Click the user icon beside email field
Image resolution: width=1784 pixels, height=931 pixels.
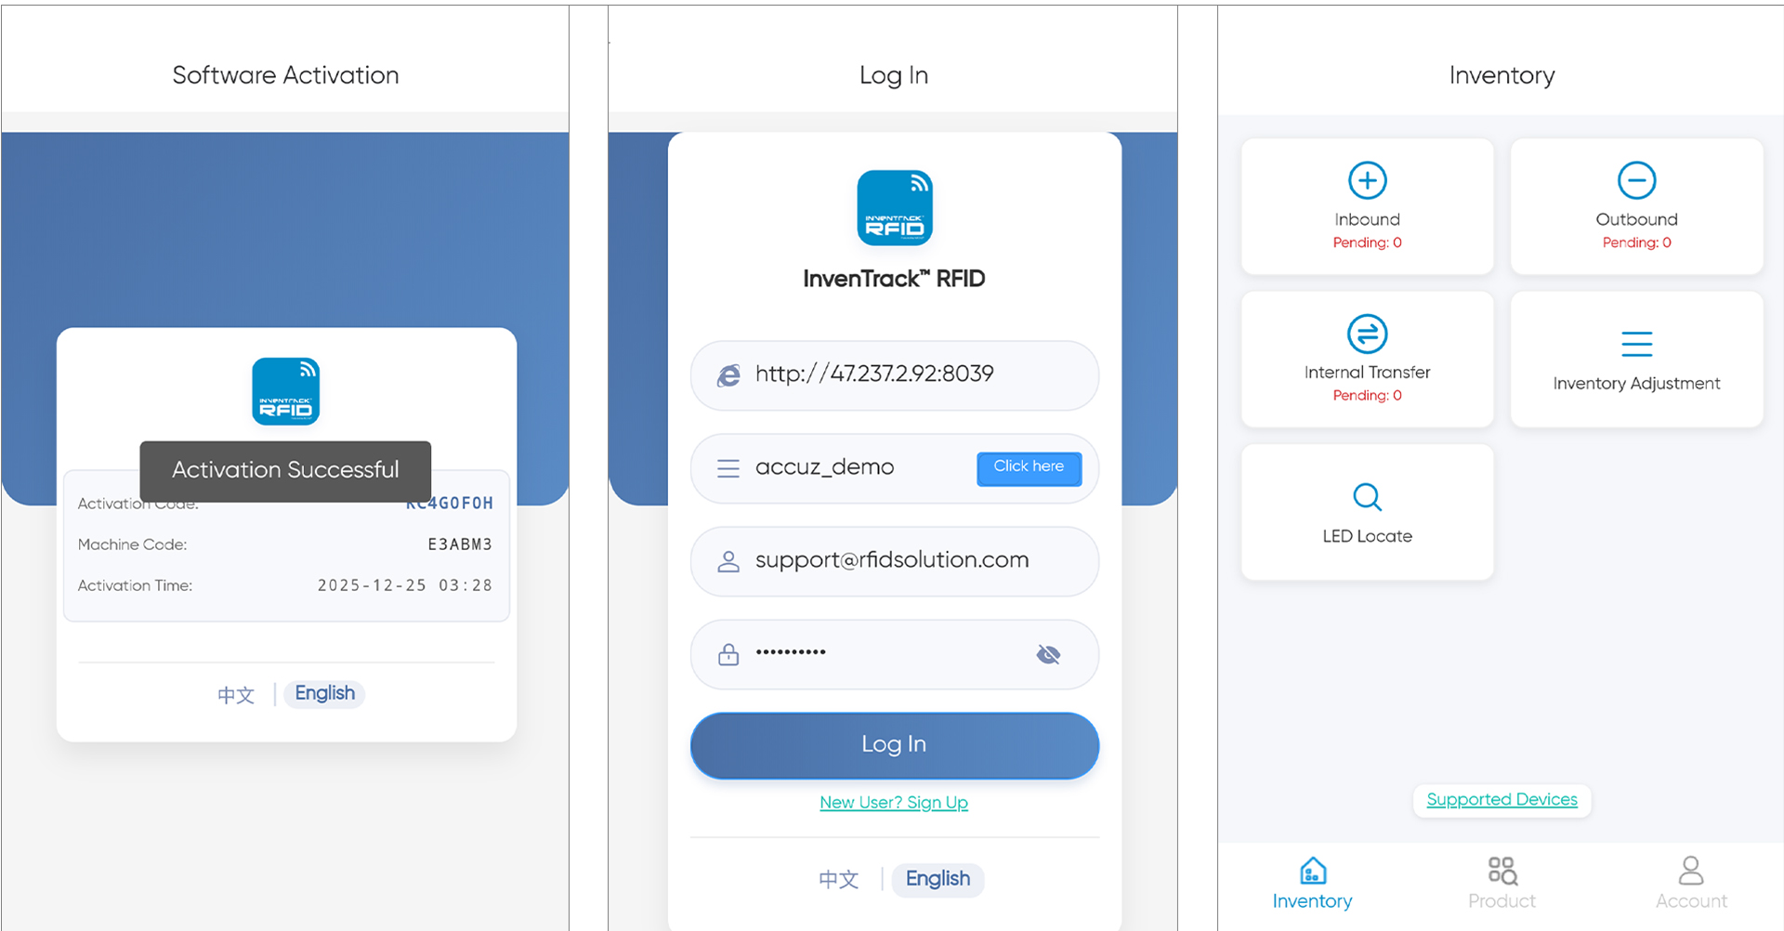(728, 561)
